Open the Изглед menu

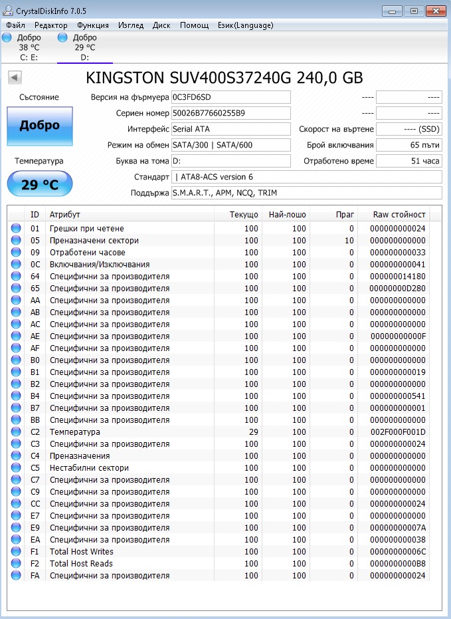(131, 25)
